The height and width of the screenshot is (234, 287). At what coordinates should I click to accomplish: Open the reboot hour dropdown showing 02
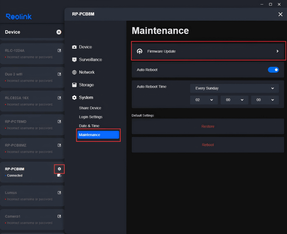pyautogui.click(x=204, y=100)
